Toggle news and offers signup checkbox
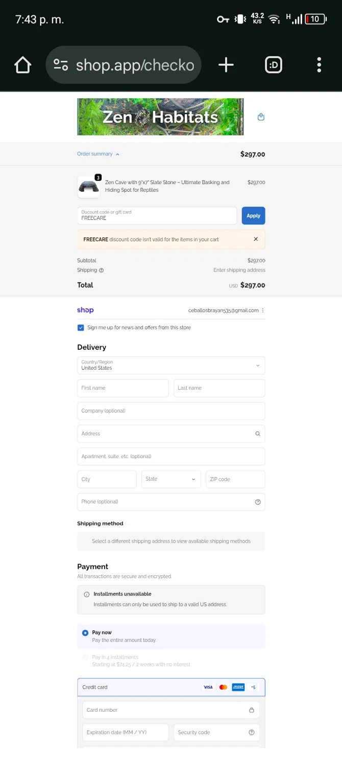This screenshot has height=767, width=342. point(81,328)
